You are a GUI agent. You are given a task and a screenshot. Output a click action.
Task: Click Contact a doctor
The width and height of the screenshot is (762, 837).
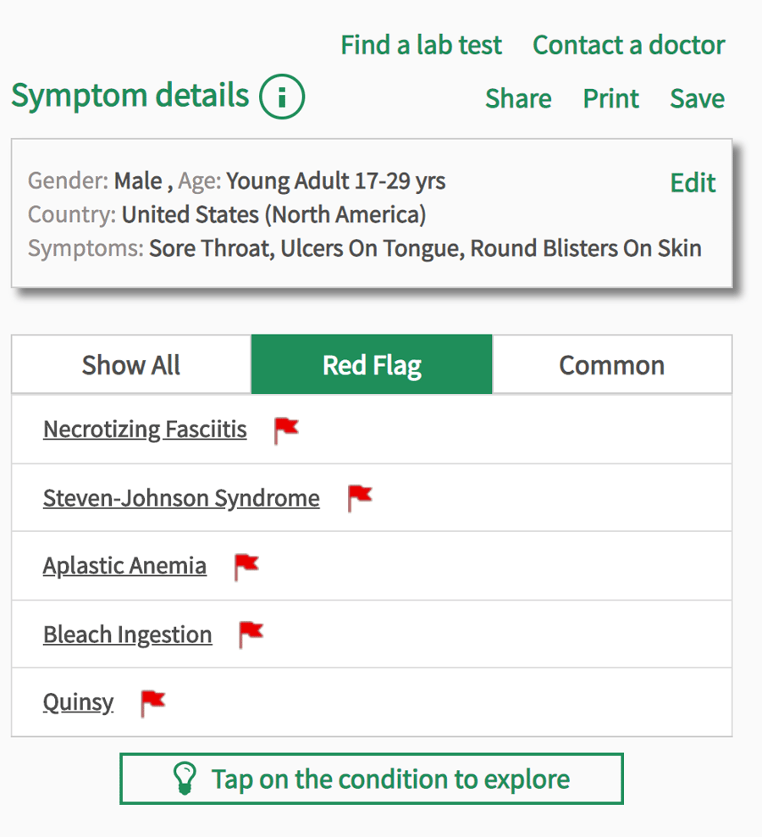pyautogui.click(x=628, y=44)
